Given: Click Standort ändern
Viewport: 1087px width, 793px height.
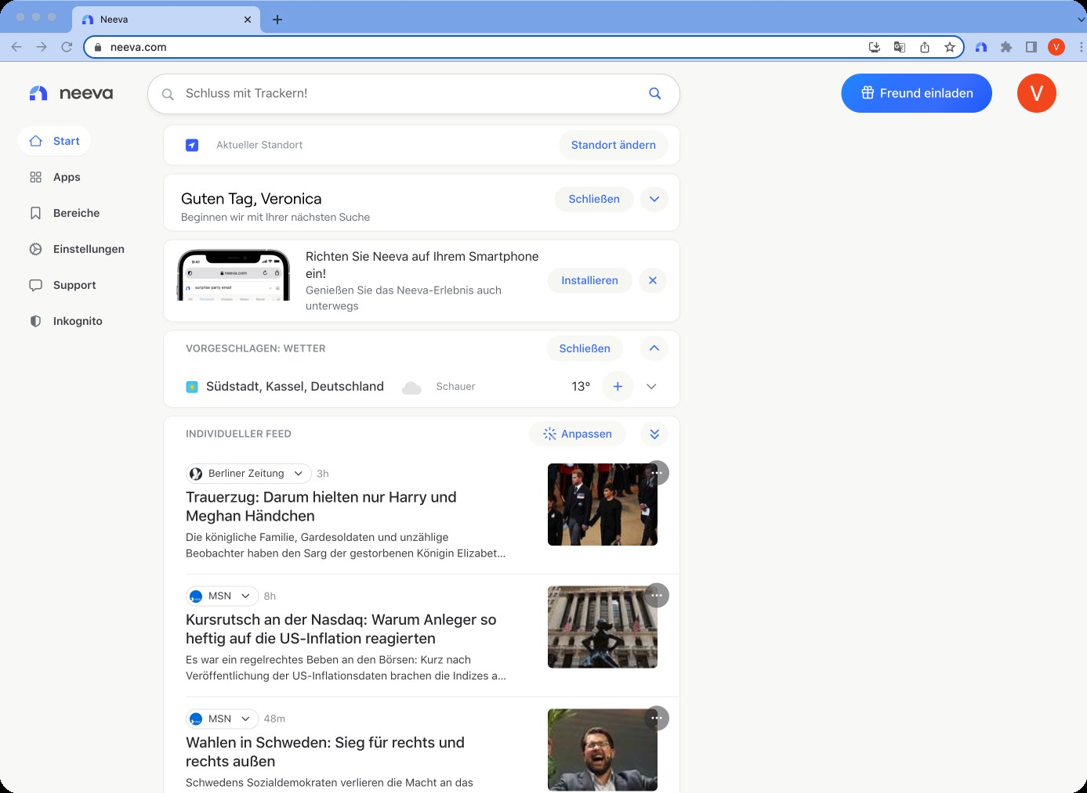Looking at the screenshot, I should pos(614,145).
